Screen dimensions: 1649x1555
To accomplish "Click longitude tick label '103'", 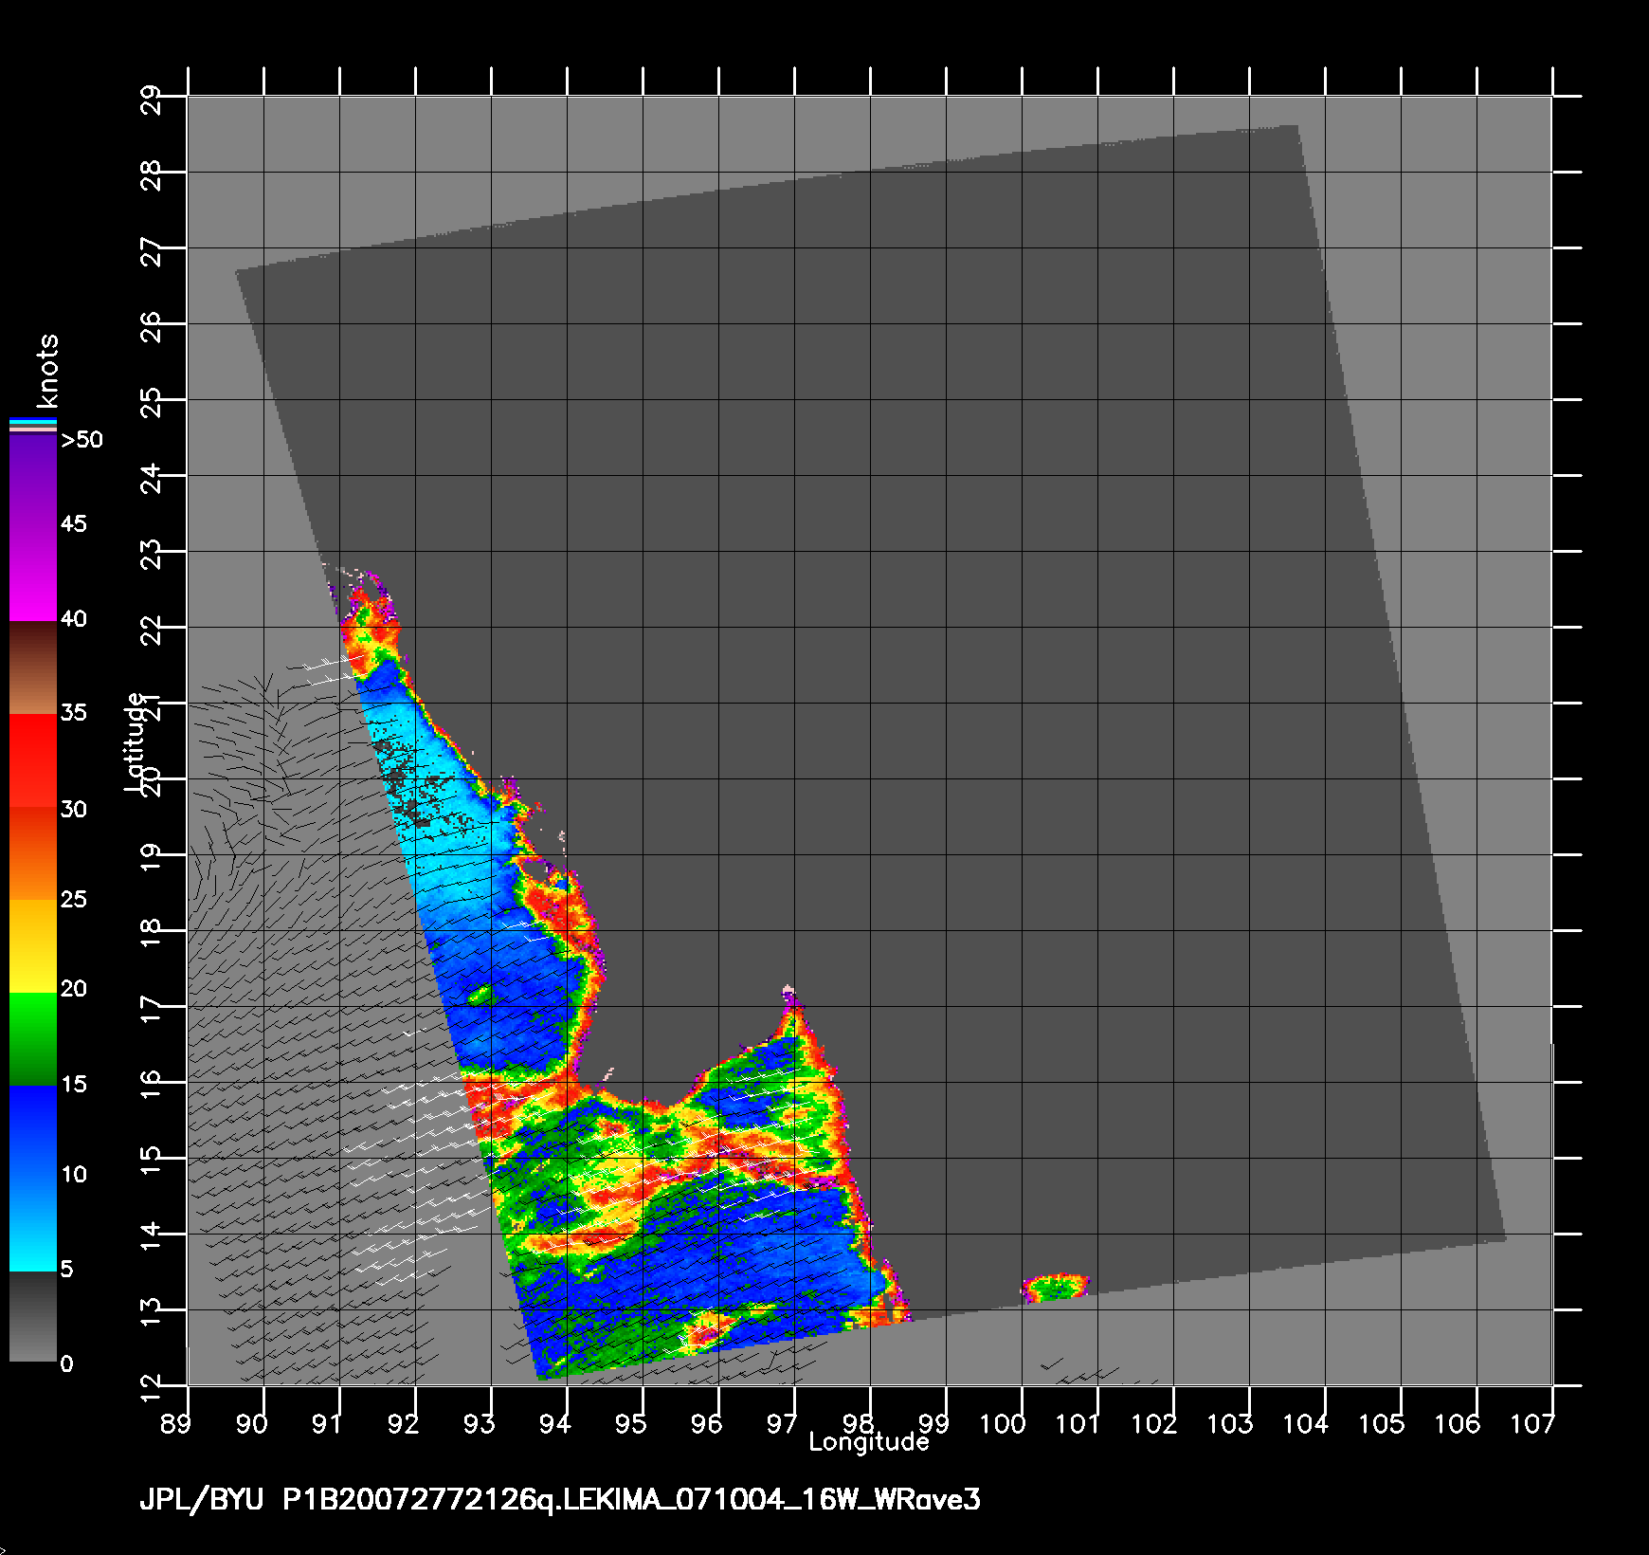I will [x=1229, y=1423].
